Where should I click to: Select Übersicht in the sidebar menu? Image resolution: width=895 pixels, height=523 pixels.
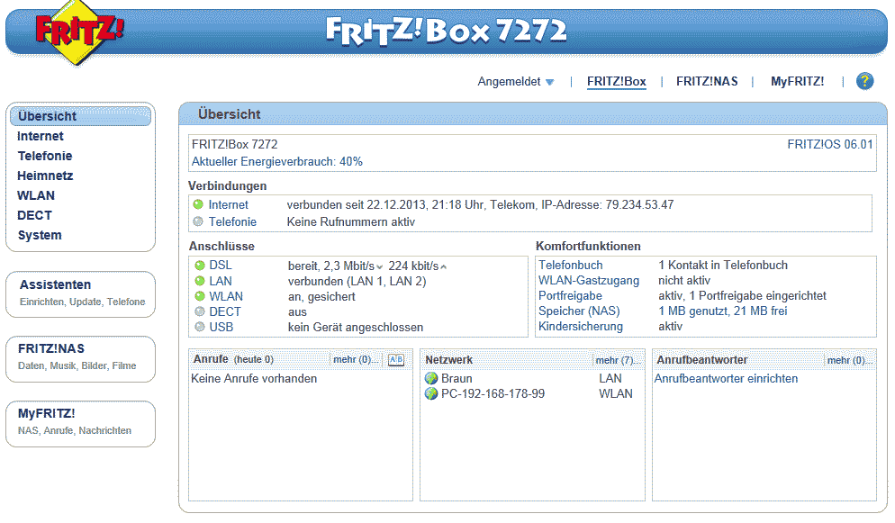coord(80,116)
